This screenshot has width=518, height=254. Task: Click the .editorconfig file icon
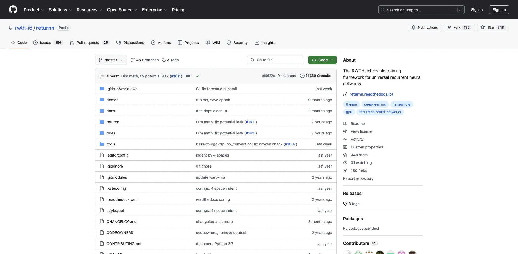click(102, 155)
